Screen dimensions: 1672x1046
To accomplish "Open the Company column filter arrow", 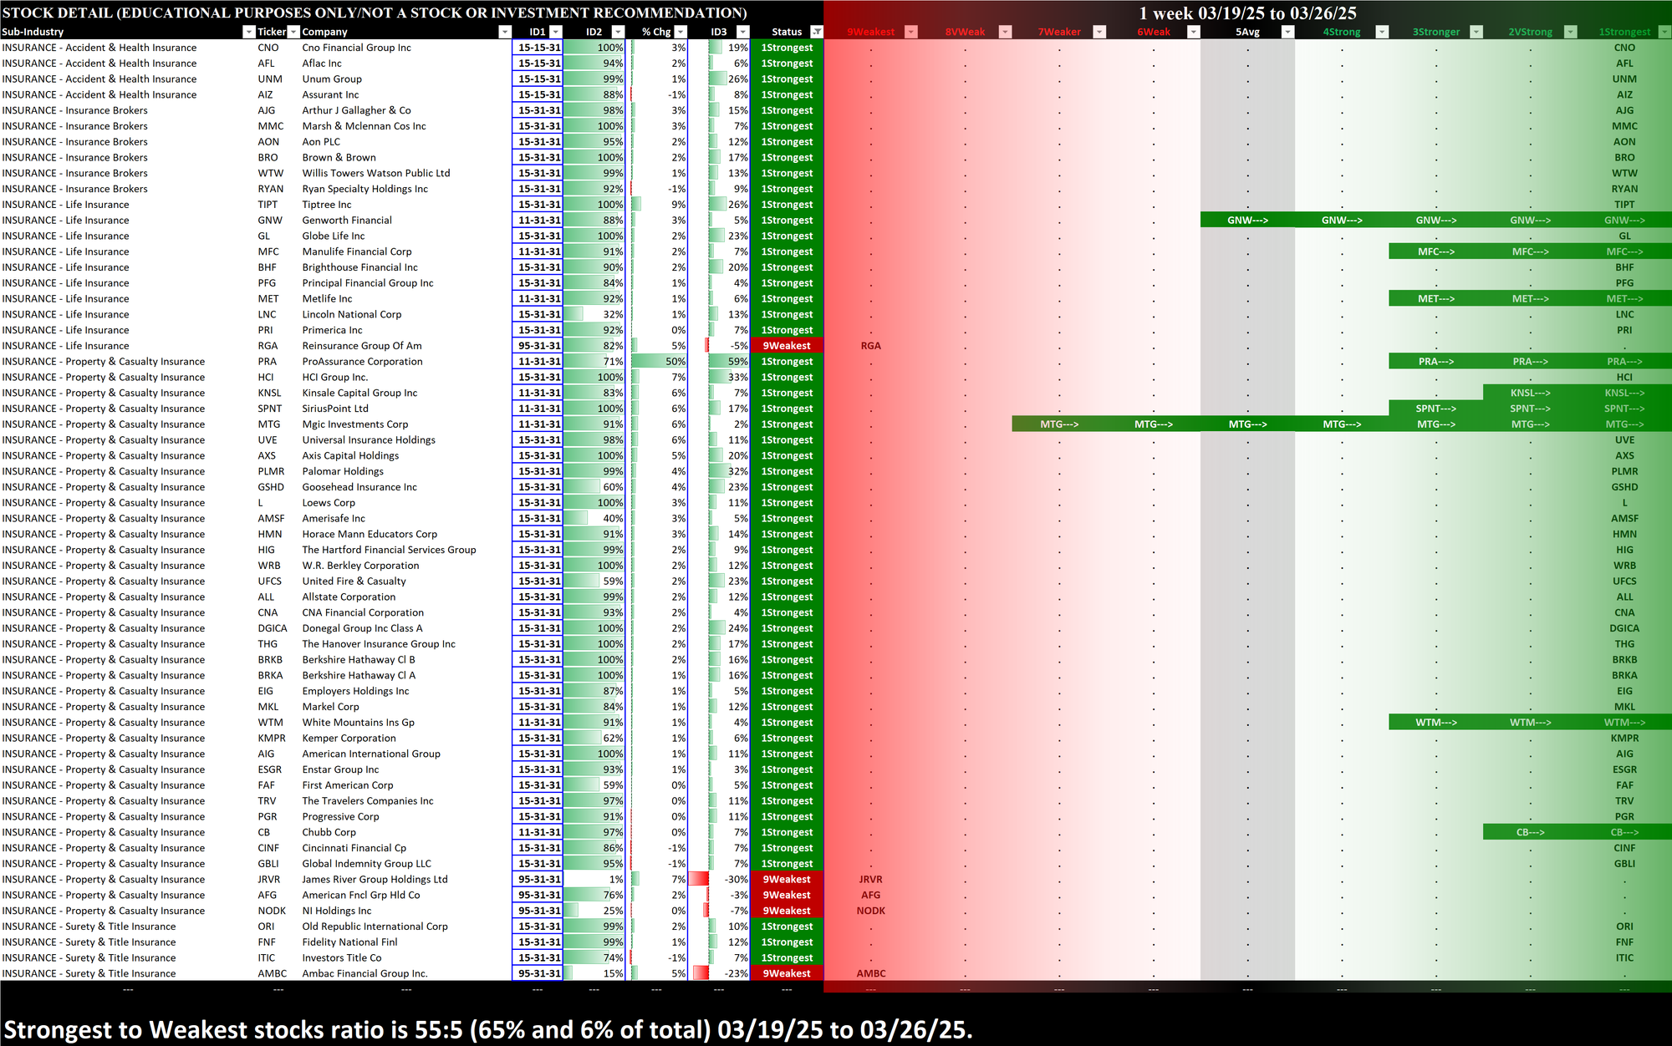I will (x=504, y=32).
